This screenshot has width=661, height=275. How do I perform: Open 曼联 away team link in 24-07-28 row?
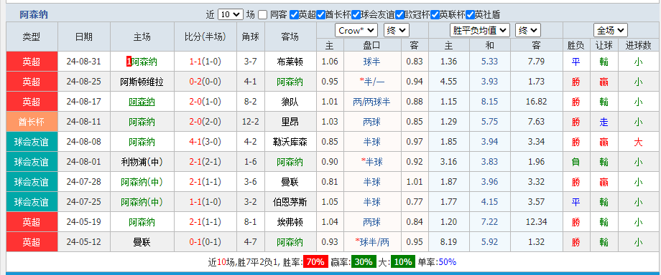(290, 182)
